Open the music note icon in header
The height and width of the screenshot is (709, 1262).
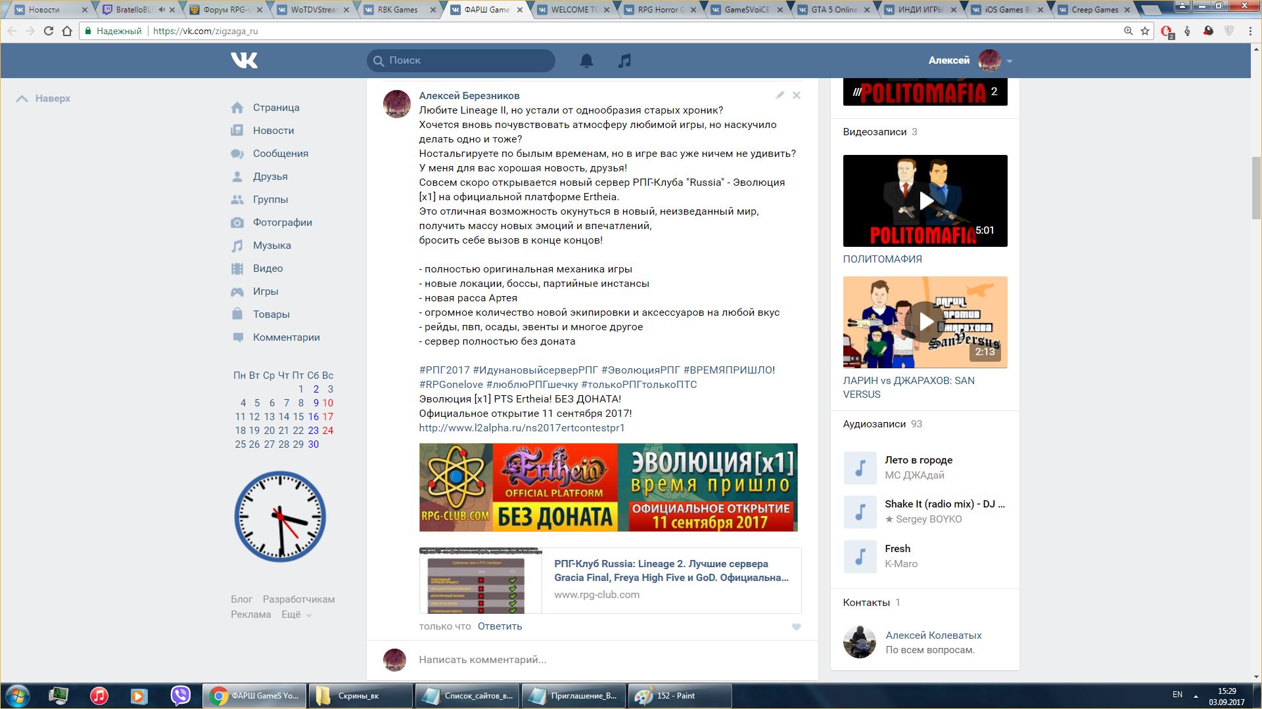point(624,60)
